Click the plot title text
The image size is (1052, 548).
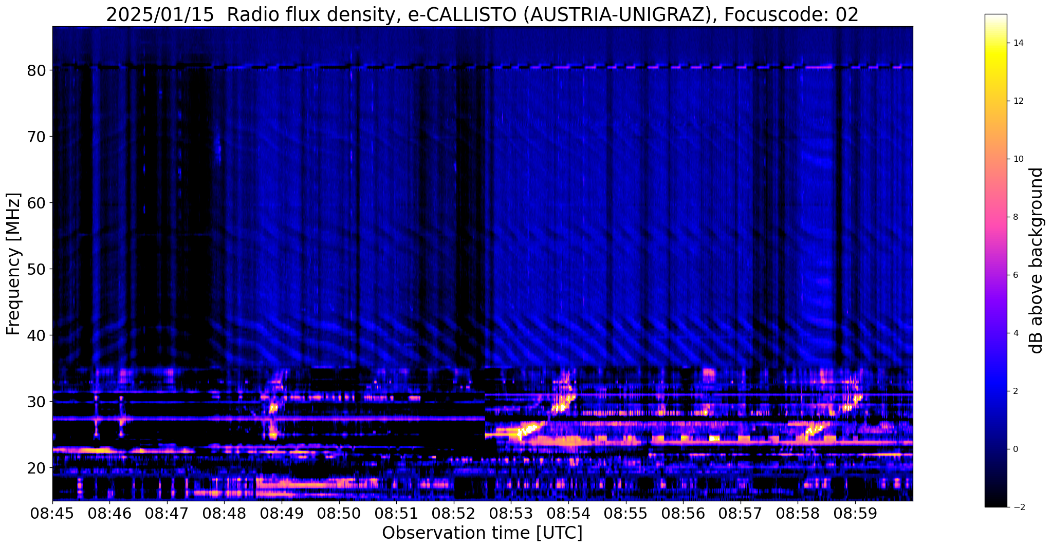coord(482,15)
